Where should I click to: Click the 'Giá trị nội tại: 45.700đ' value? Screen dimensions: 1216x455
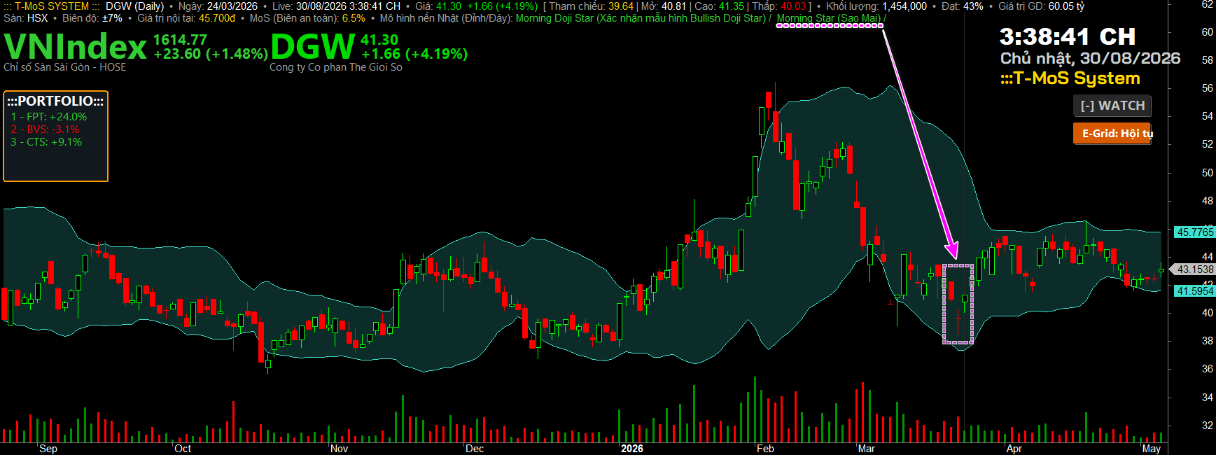[186, 18]
